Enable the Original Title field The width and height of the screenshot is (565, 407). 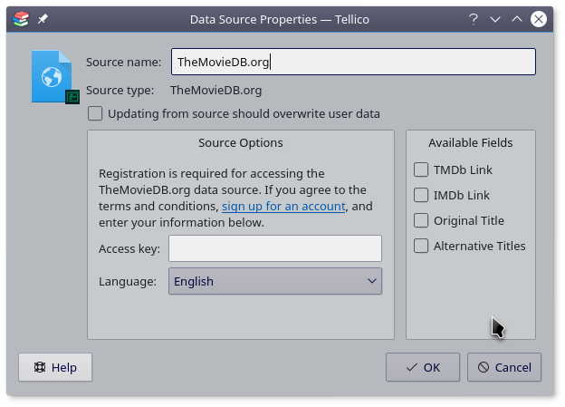[421, 220]
